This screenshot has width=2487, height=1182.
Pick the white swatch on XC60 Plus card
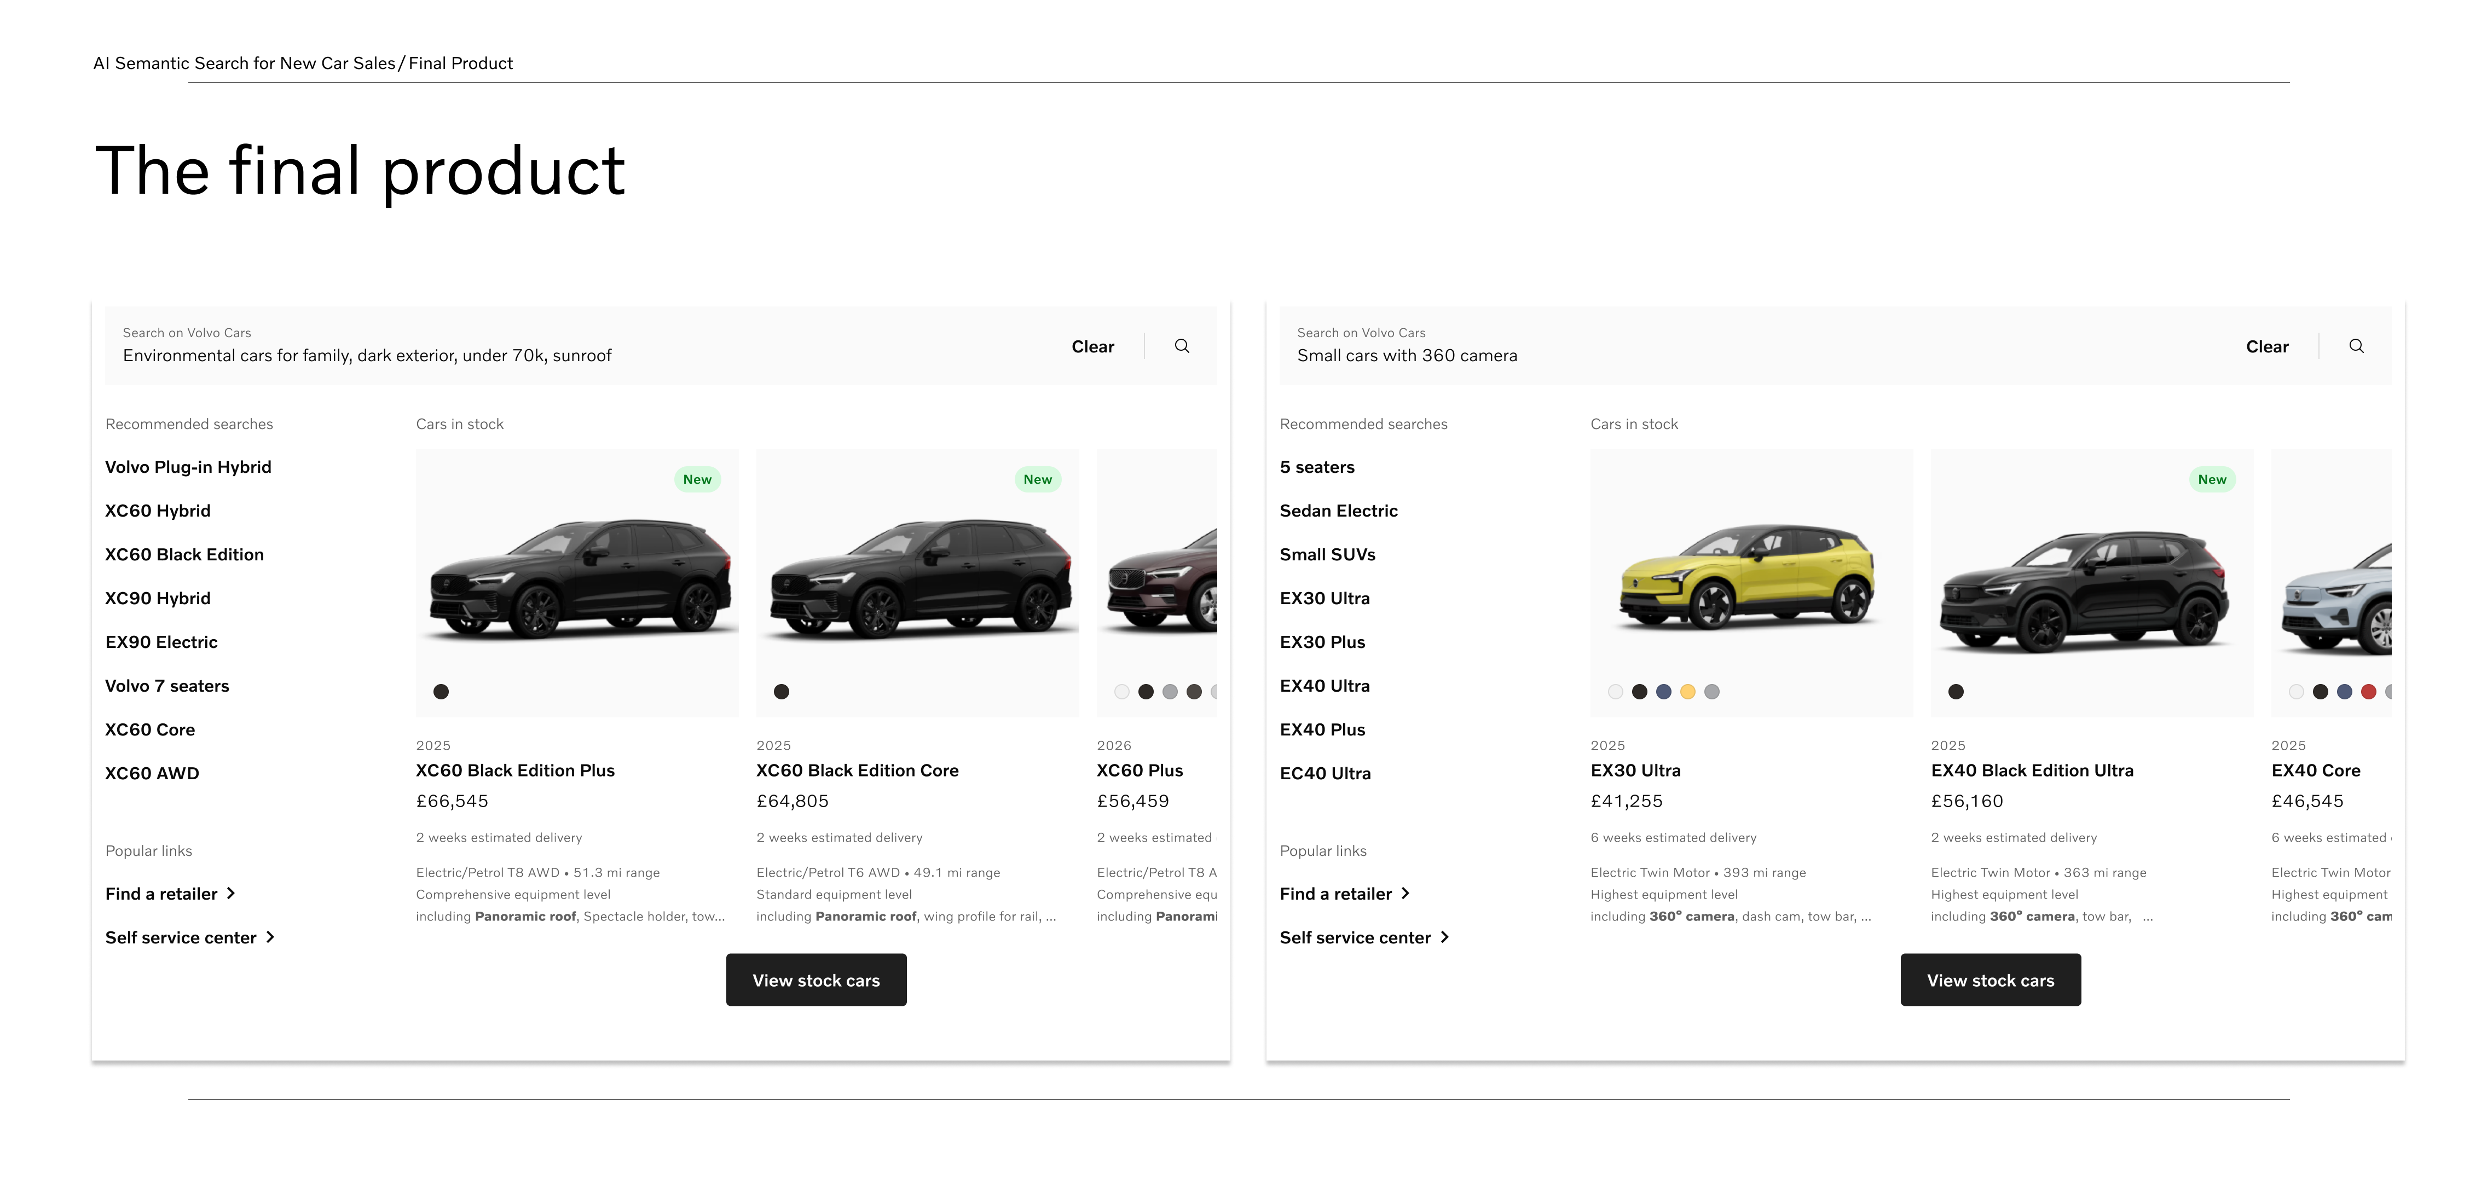tap(1122, 691)
